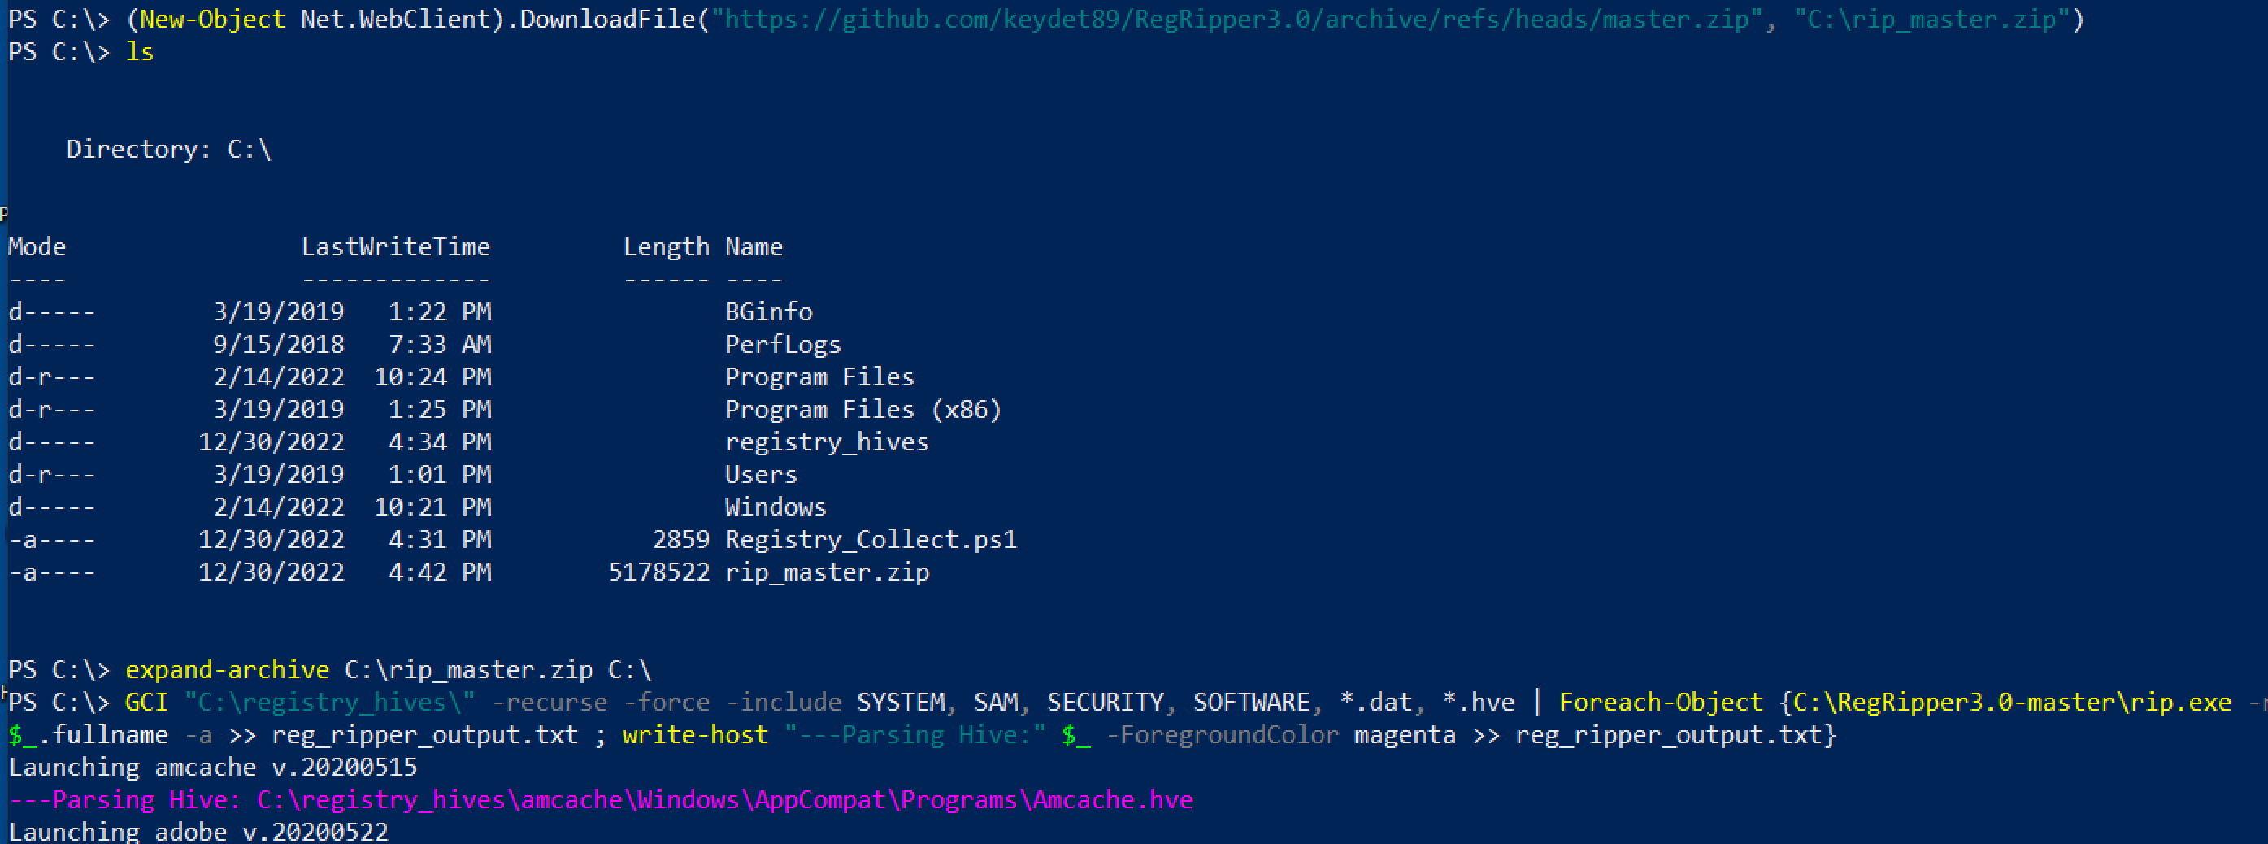Click the Registry_Collect.ps1 file entry
Viewport: 2268px width, 844px height.
(x=870, y=540)
